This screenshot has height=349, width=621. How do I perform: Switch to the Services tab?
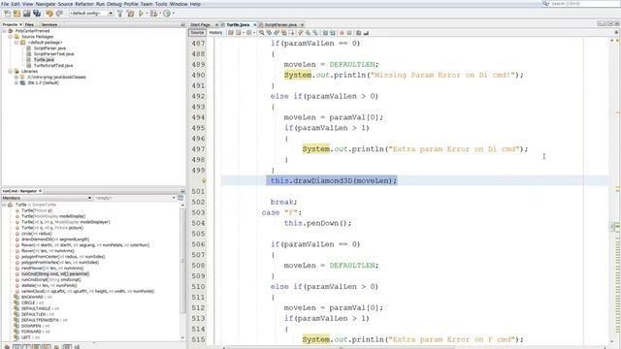pos(49,25)
